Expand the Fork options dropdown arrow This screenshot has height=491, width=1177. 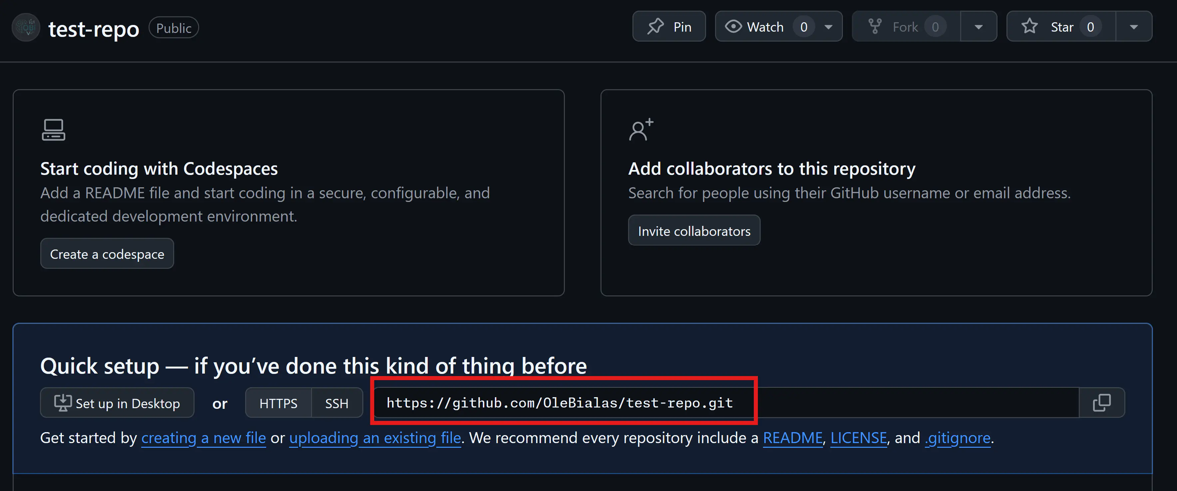(x=978, y=27)
